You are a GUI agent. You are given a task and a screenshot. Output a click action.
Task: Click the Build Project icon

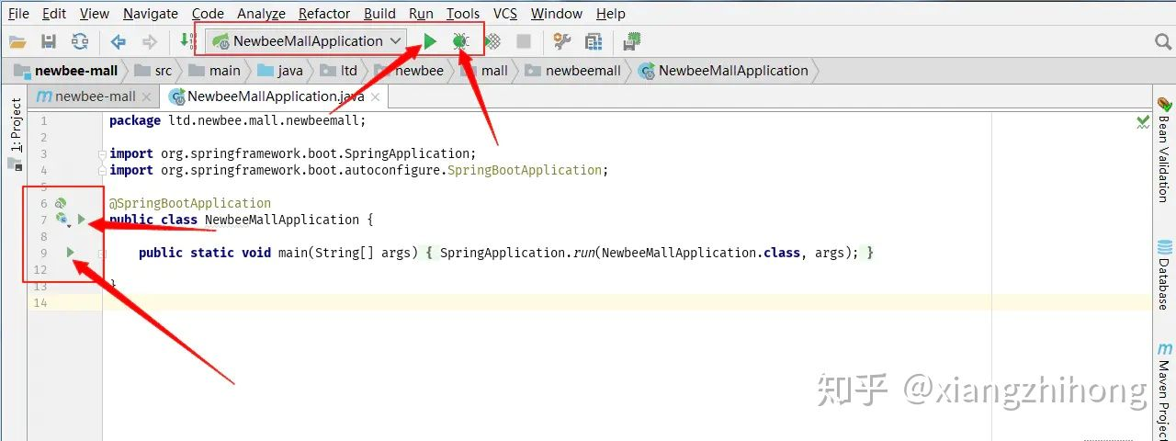pos(187,41)
